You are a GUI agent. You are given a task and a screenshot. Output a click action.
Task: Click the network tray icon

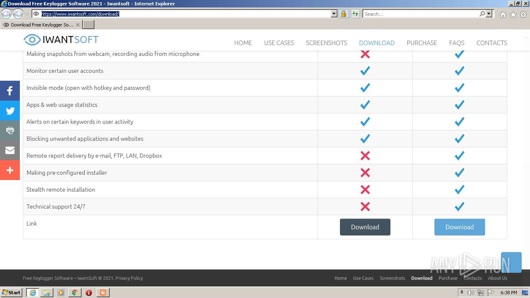coord(481,293)
